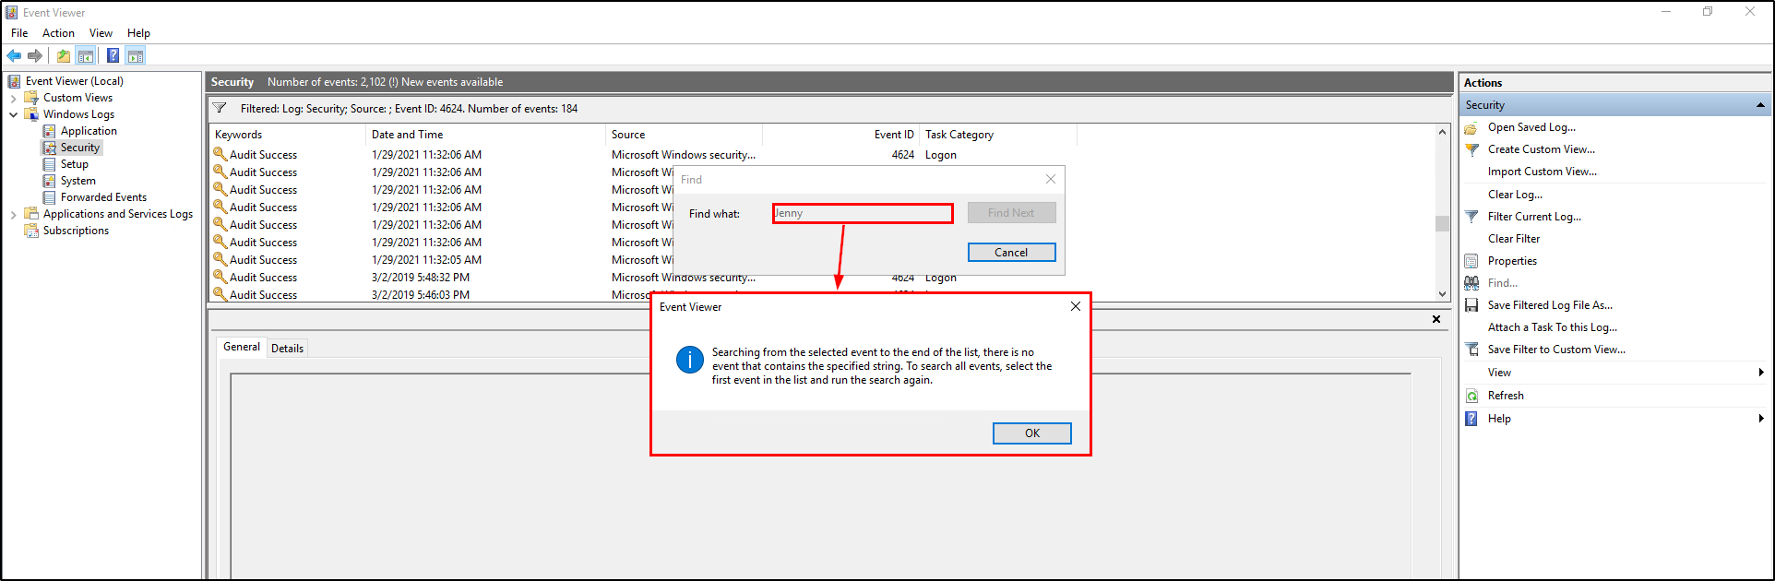This screenshot has width=1775, height=581.
Task: Collapse the Security section in Actions pane
Action: coord(1760,105)
